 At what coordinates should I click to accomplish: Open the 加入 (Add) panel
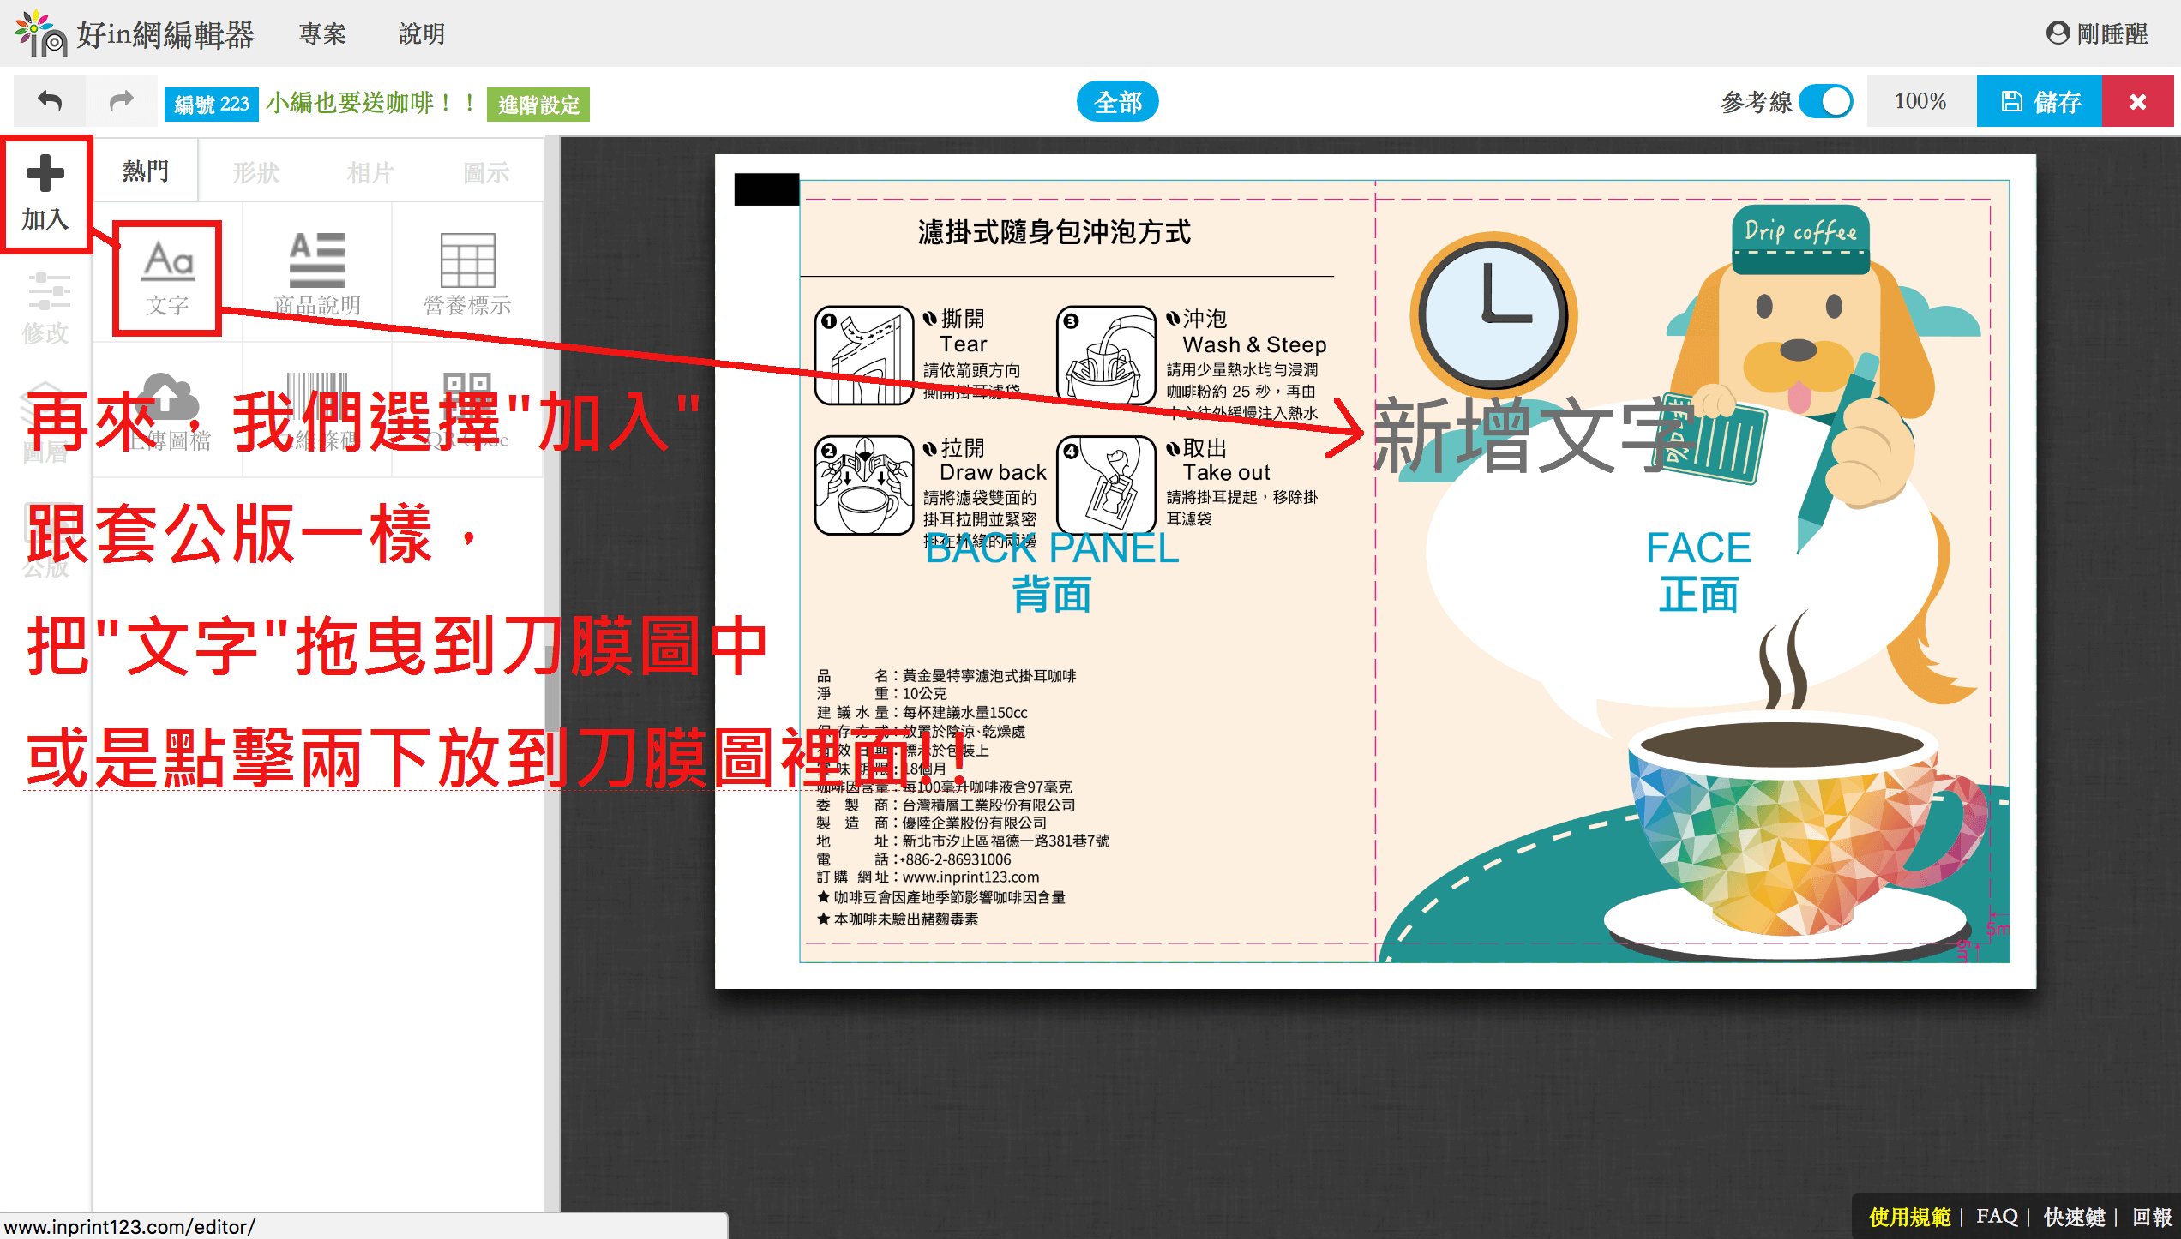tap(45, 194)
